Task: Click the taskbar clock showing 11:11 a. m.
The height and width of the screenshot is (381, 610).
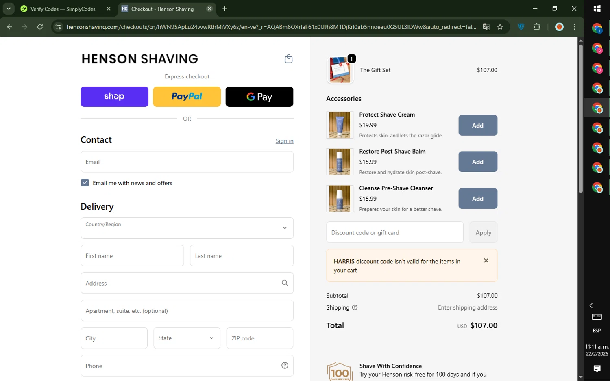Action: (x=597, y=350)
